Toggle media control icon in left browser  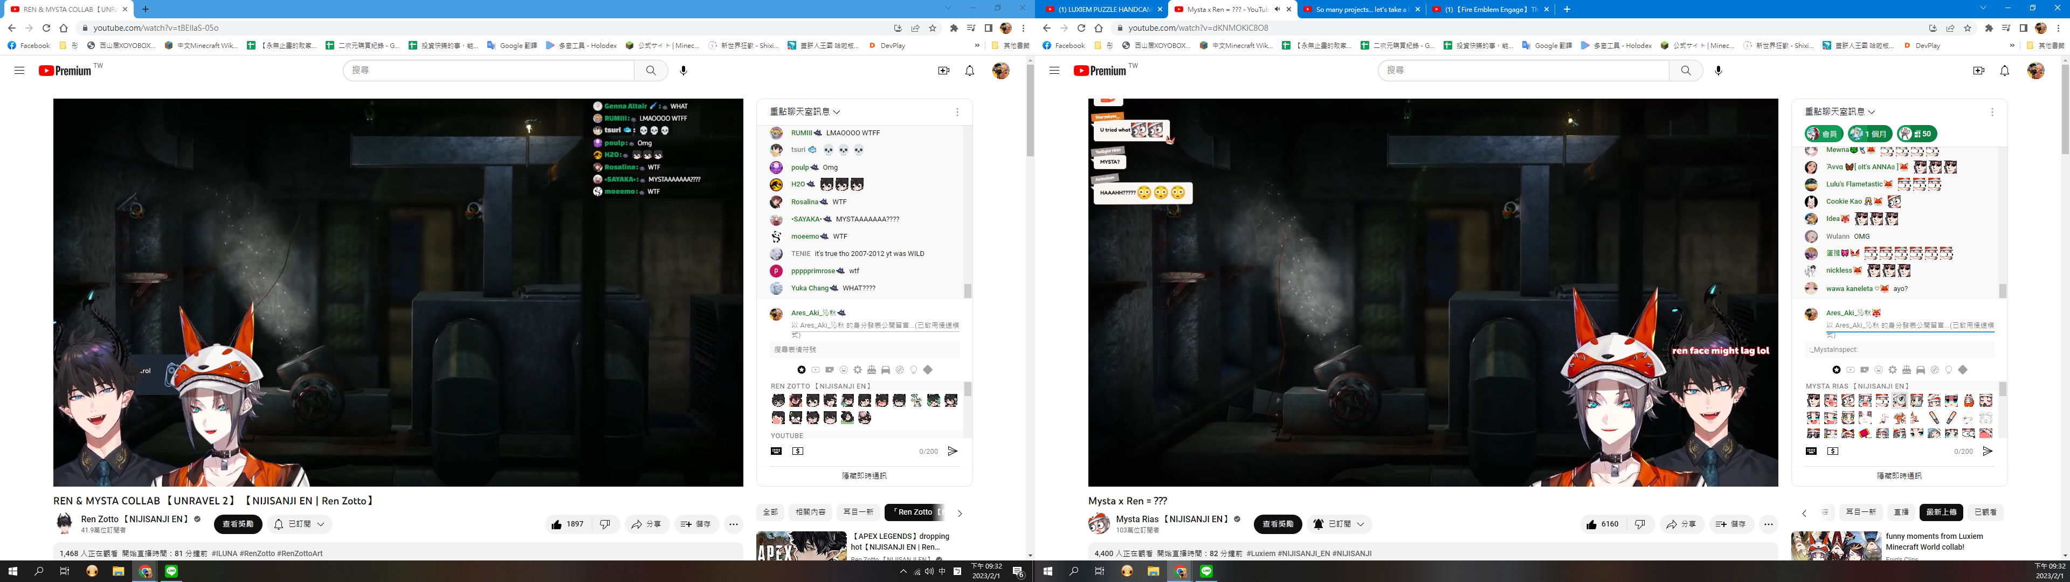point(971,28)
